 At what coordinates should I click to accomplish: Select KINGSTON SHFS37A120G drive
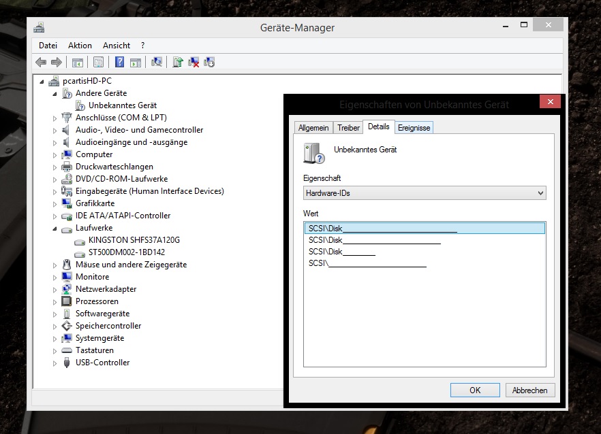point(134,240)
